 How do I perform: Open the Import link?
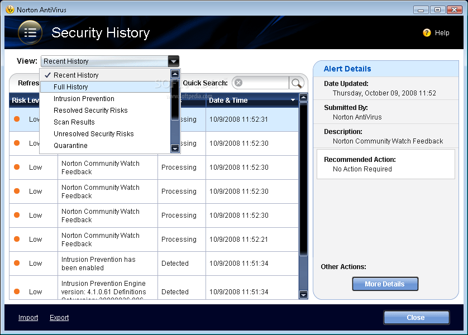point(28,317)
